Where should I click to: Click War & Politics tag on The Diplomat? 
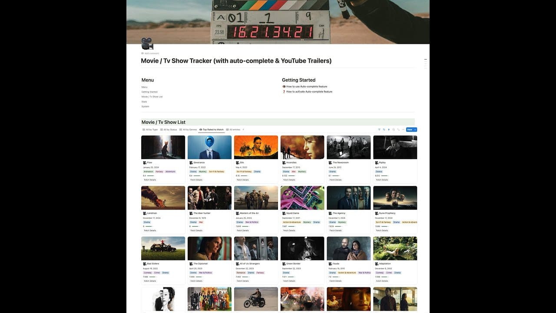coord(206,273)
